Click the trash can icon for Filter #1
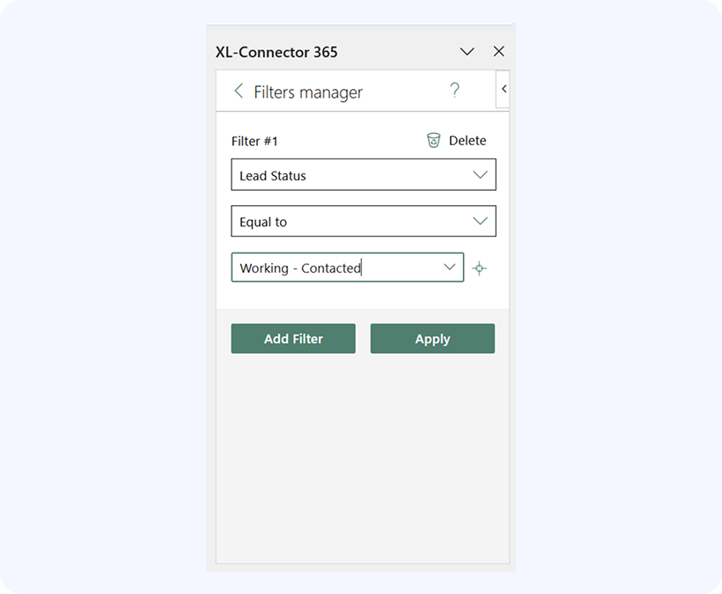 tap(433, 141)
